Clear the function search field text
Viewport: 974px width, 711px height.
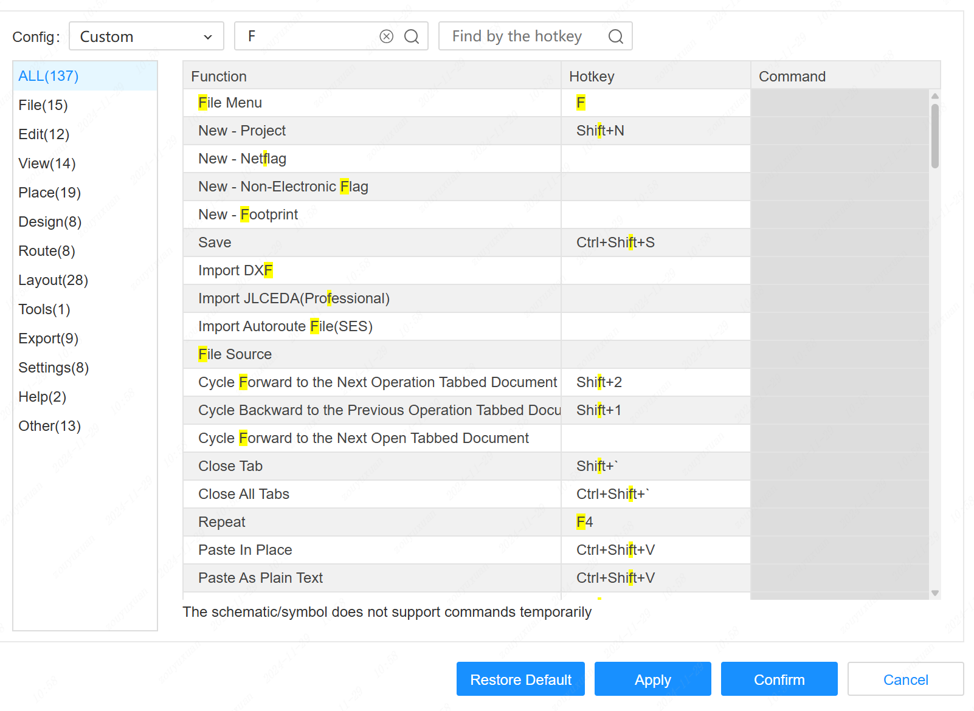386,36
